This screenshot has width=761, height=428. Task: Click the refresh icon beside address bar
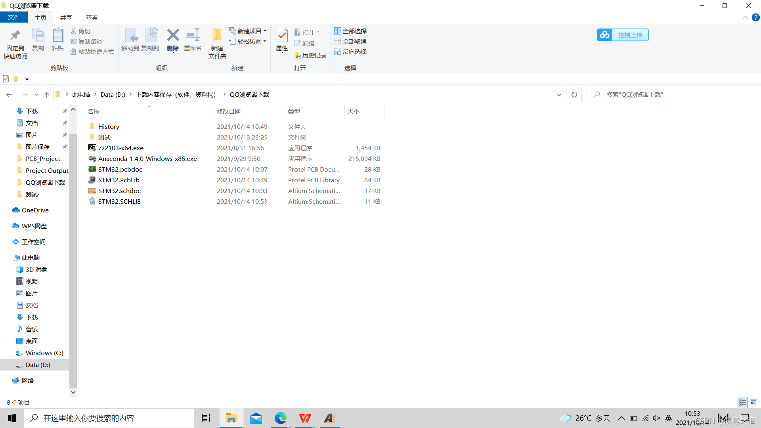tap(574, 95)
